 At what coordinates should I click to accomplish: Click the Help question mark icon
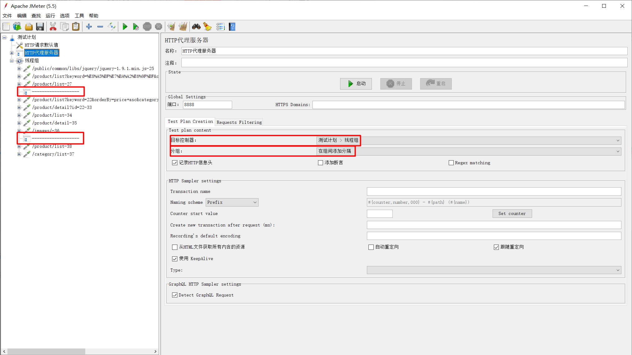tap(232, 27)
